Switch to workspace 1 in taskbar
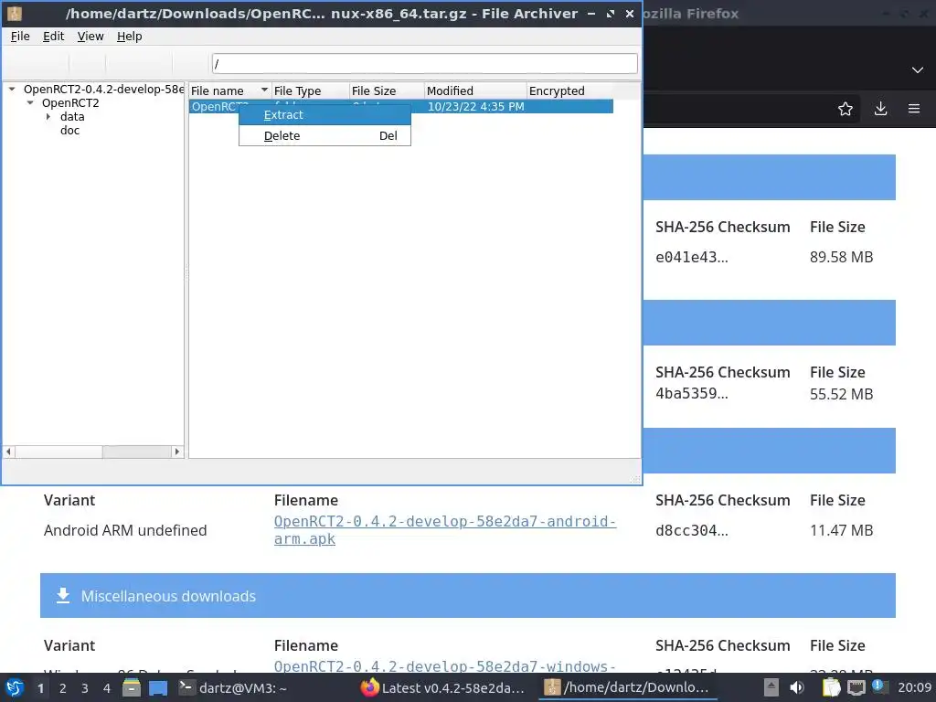The width and height of the screenshot is (936, 702). [40, 687]
